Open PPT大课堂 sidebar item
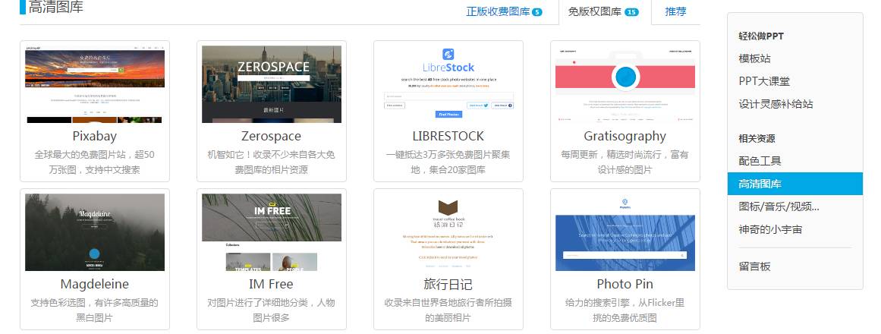 click(764, 81)
